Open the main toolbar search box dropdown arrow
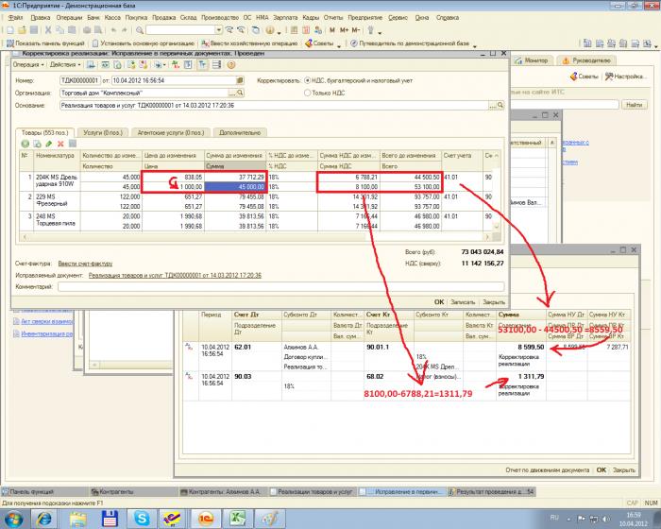The image size is (661, 529). 219,30
